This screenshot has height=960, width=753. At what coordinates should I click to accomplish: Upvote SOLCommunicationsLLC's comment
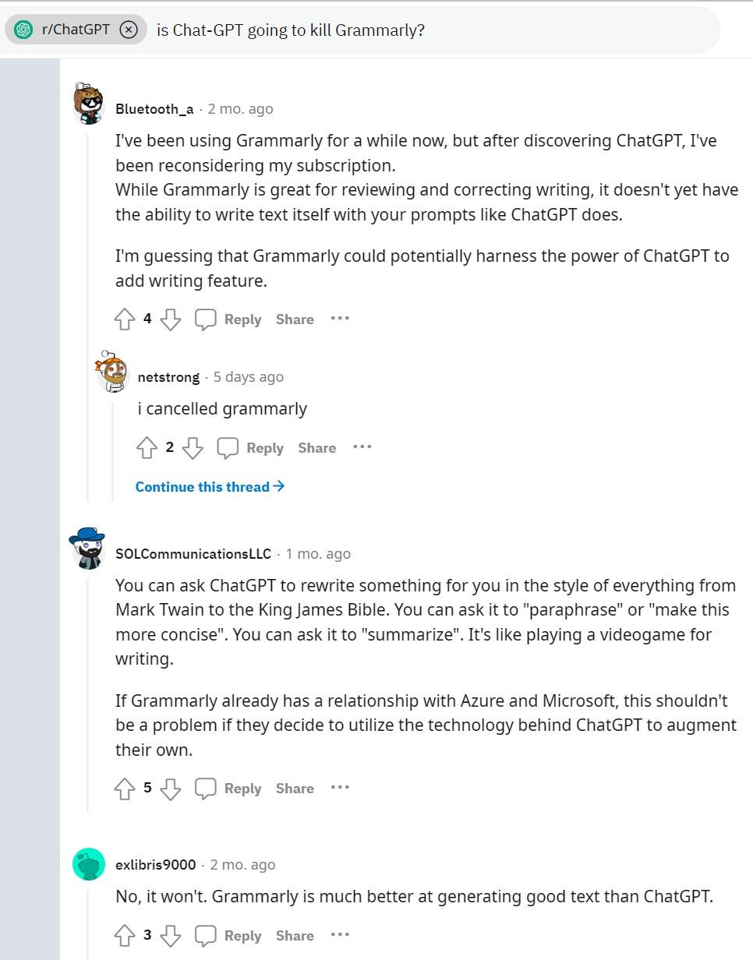click(125, 788)
